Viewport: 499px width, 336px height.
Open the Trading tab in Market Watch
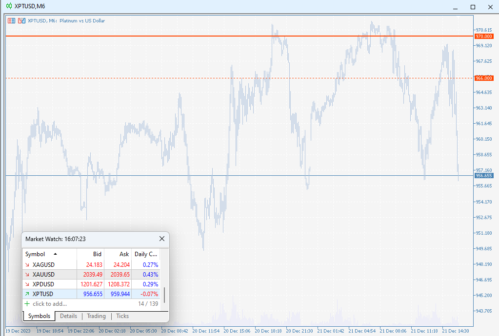point(96,316)
